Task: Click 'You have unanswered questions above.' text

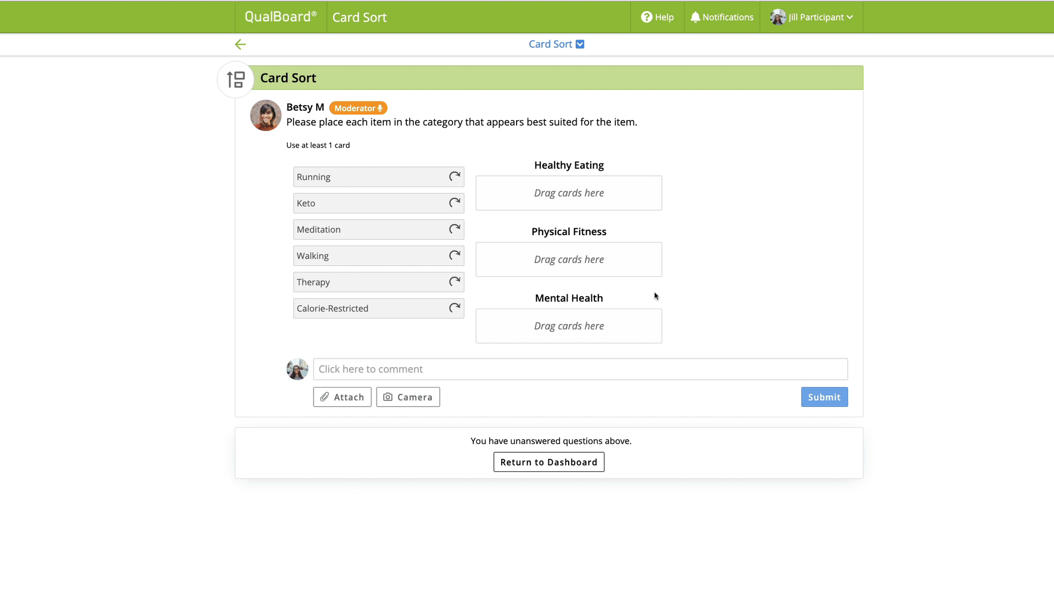Action: point(551,441)
